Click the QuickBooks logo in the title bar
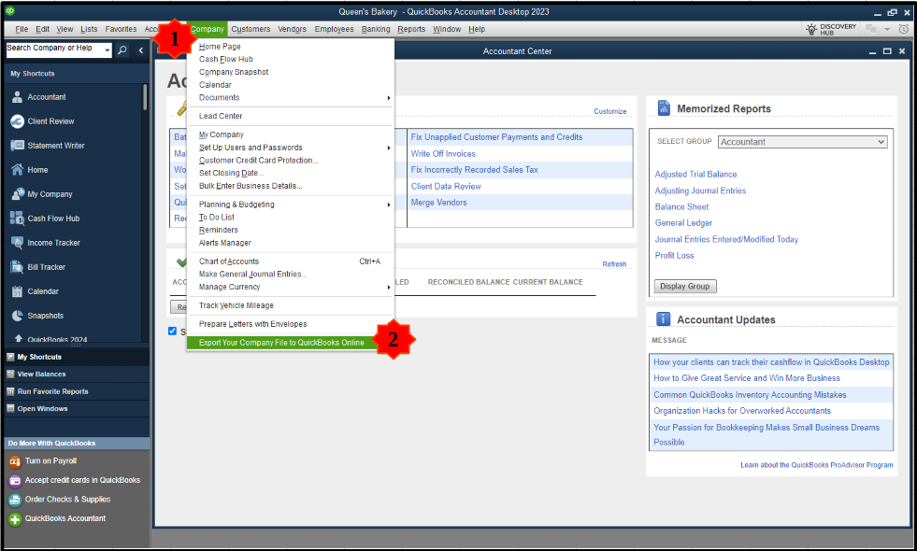Viewport: 917px width, 551px height. click(x=10, y=11)
